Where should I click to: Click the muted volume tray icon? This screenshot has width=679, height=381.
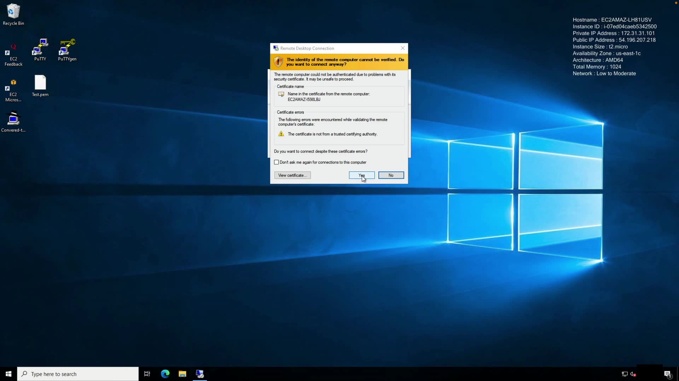[633, 374]
